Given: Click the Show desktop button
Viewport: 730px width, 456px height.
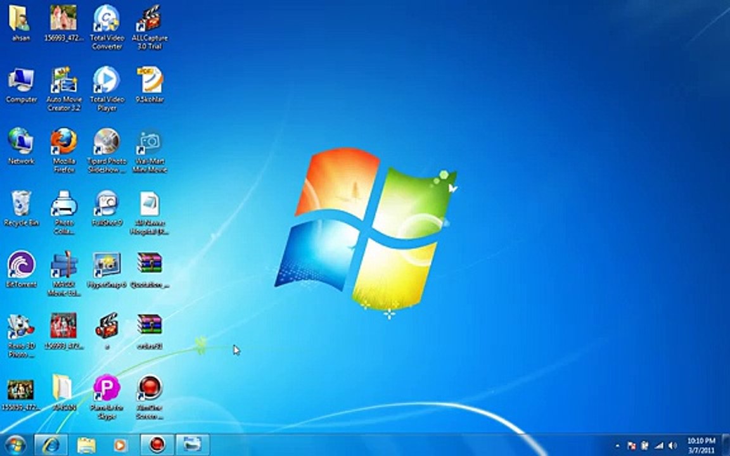Looking at the screenshot, I should [726, 445].
